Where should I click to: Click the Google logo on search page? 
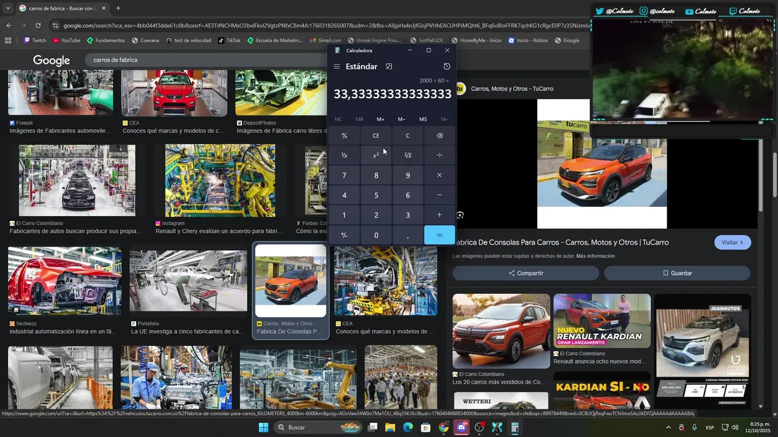pos(52,60)
